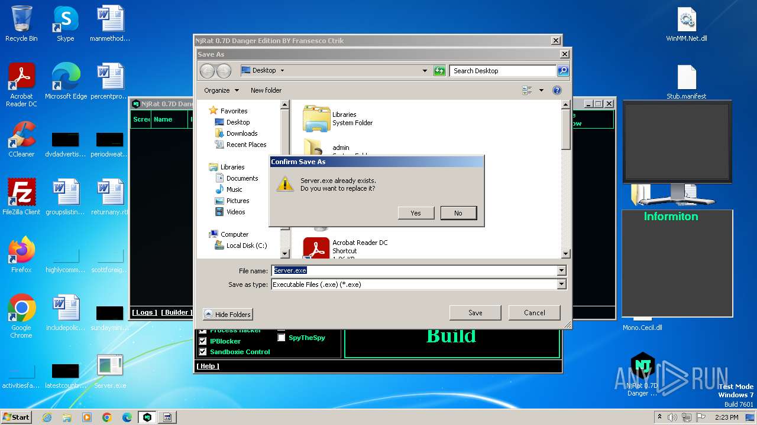Open Skype desktop shortcut
757x425 pixels.
pos(65,24)
